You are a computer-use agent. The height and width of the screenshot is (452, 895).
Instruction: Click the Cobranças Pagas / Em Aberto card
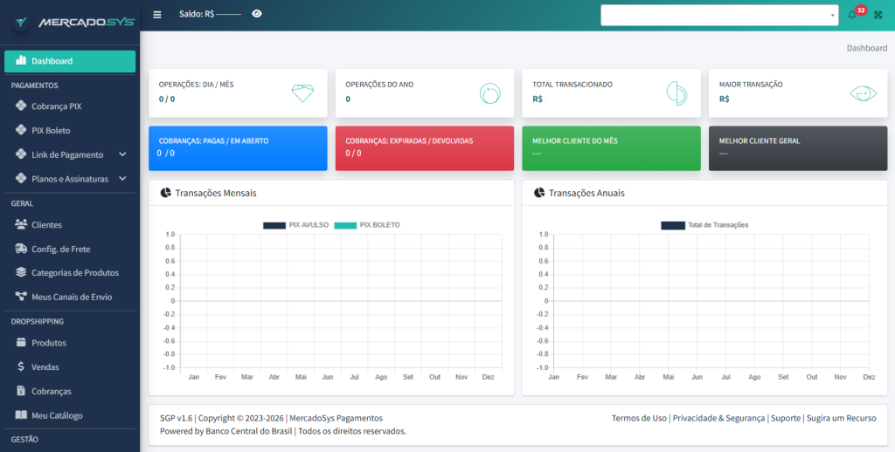click(x=238, y=147)
